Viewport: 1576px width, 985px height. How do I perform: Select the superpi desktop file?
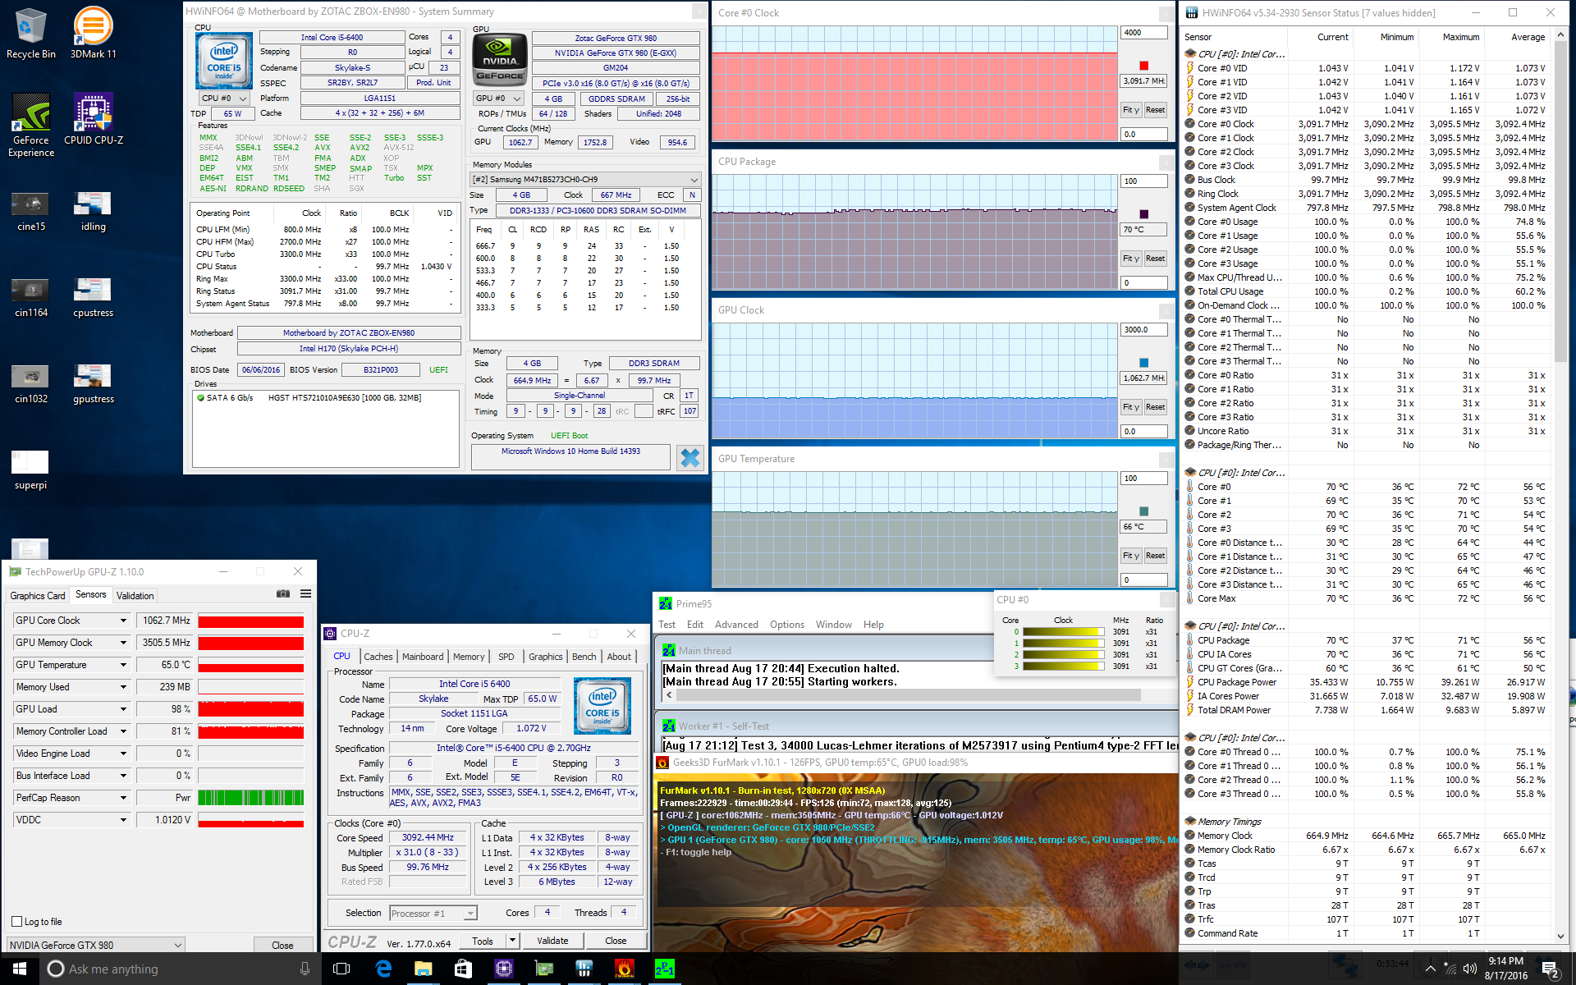30,470
